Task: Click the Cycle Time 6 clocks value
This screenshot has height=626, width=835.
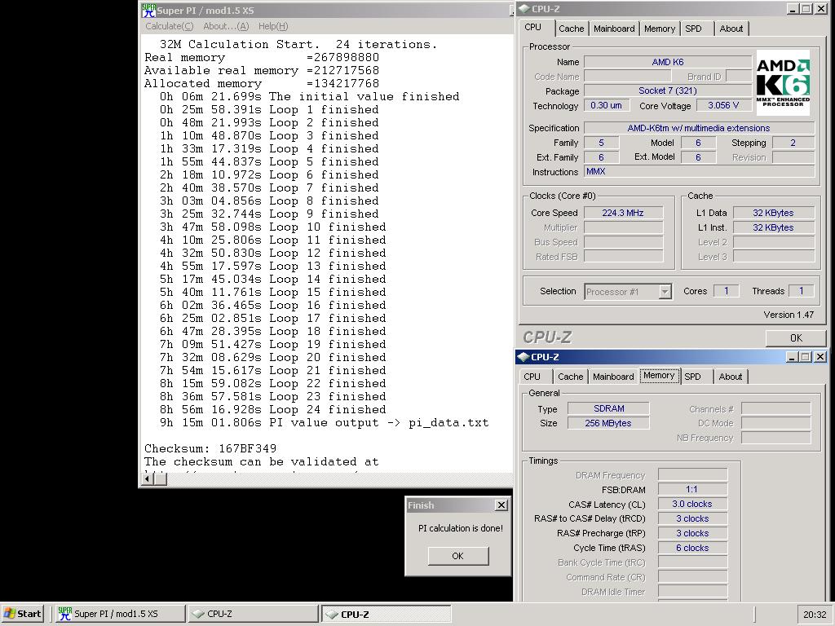Action: point(691,548)
